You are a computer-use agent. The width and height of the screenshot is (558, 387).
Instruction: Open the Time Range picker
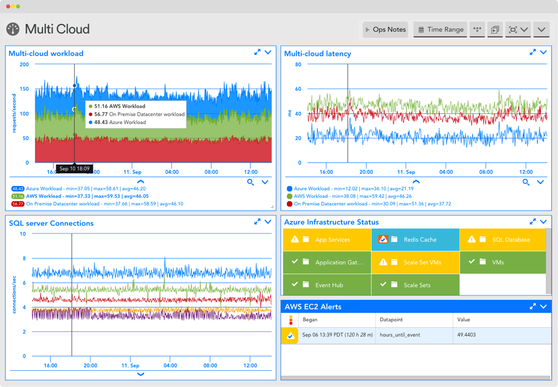[x=441, y=30]
